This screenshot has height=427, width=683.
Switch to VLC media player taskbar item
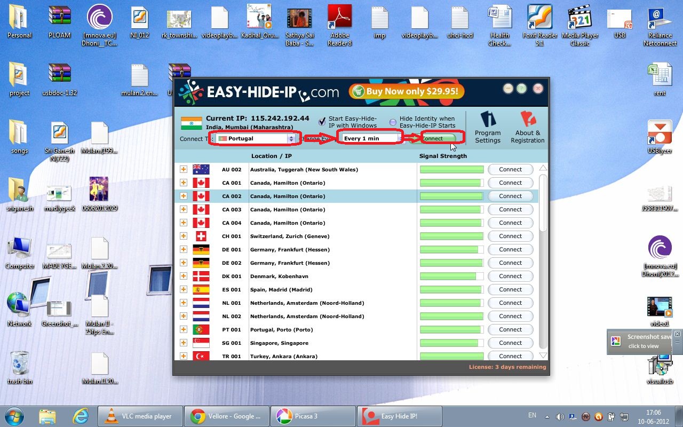140,416
